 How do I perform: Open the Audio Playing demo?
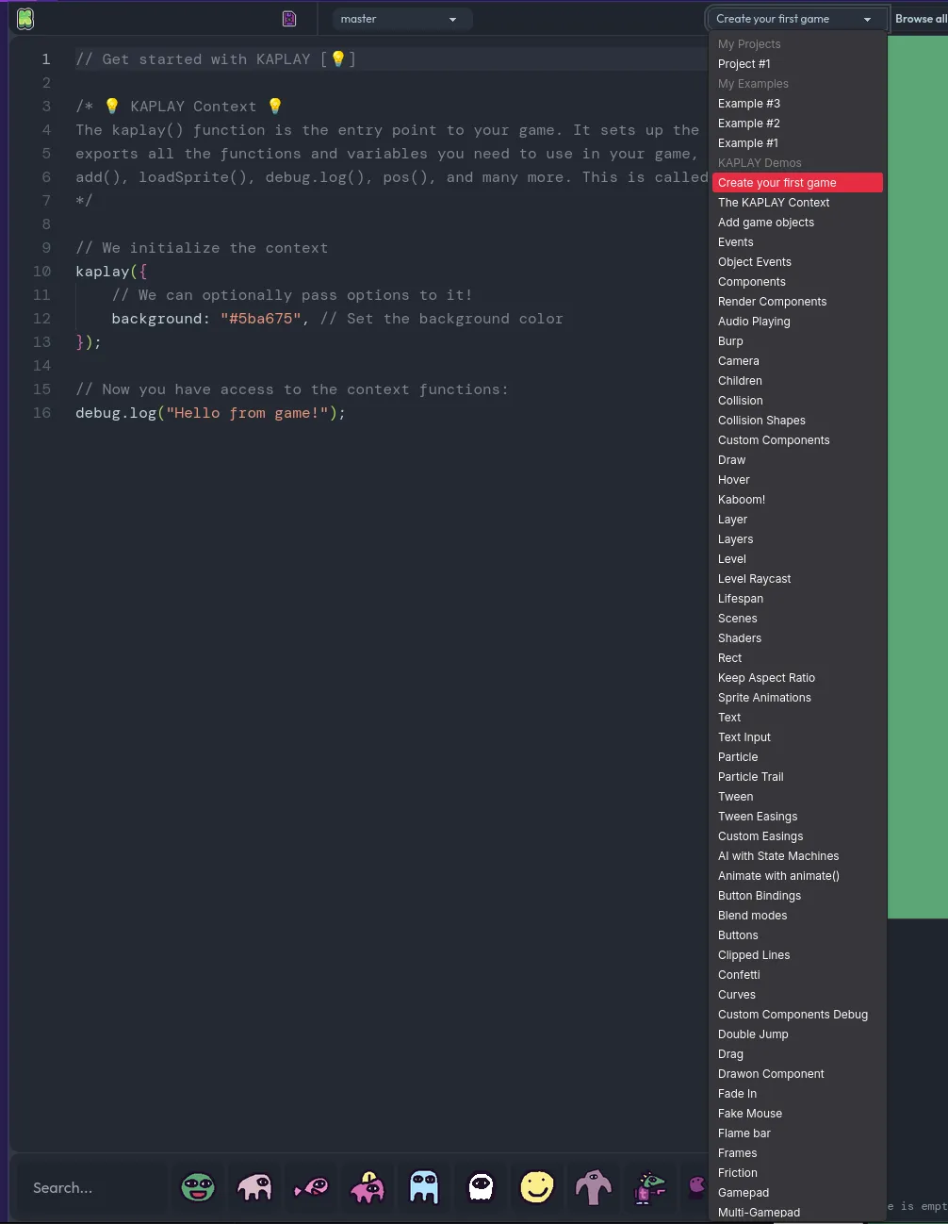click(x=797, y=322)
